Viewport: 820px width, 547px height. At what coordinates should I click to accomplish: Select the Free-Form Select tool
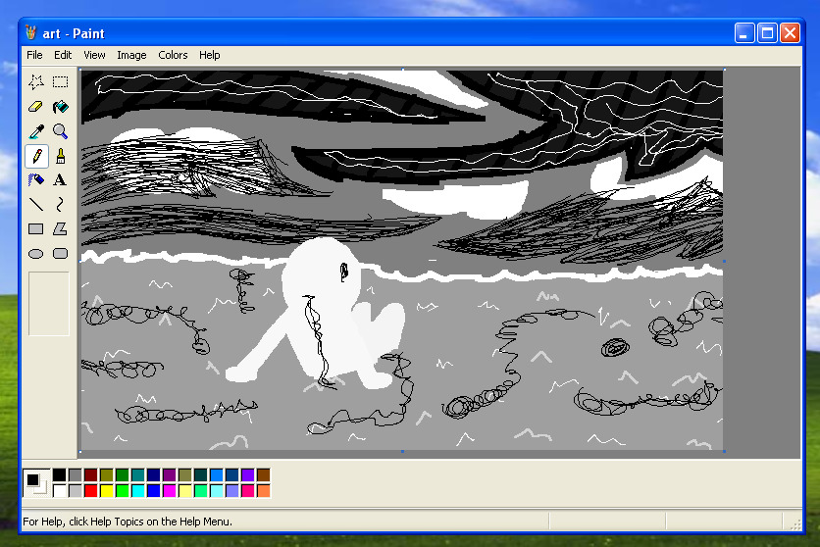coord(36,82)
